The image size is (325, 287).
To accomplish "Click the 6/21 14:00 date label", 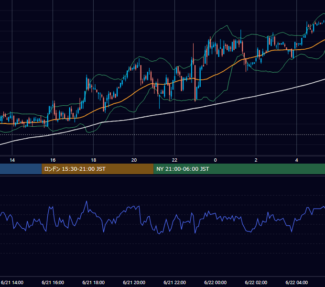I will pyautogui.click(x=12, y=282).
